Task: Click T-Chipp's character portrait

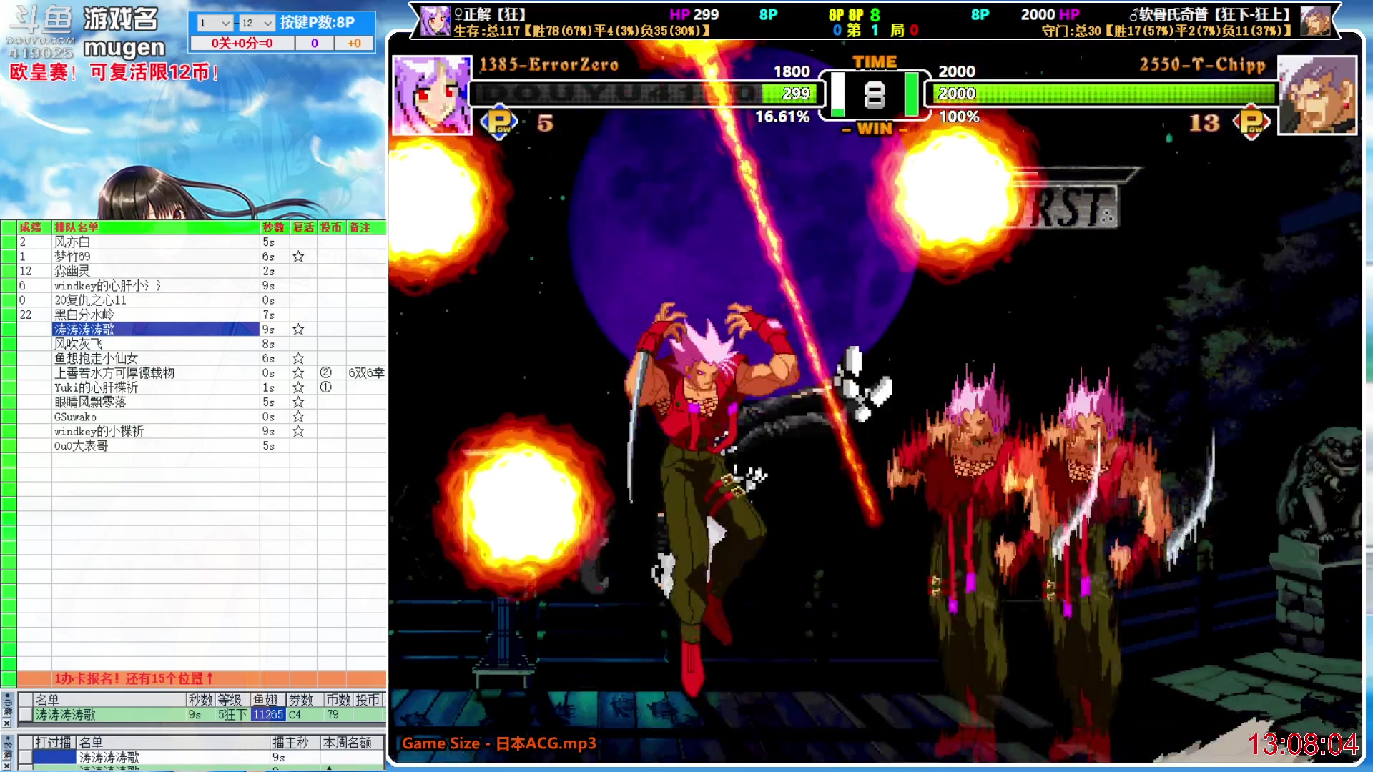Action: 1317,95
